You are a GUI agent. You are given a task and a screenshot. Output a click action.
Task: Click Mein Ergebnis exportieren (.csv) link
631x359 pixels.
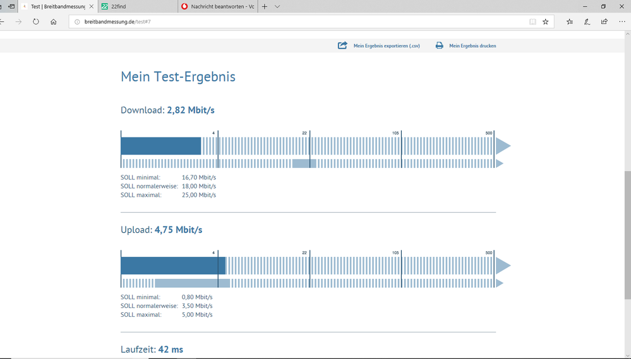point(387,46)
